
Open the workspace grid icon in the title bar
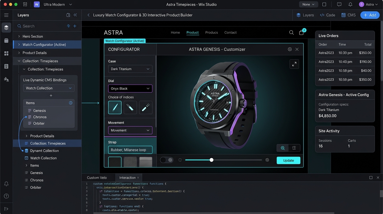(x=25, y=4)
